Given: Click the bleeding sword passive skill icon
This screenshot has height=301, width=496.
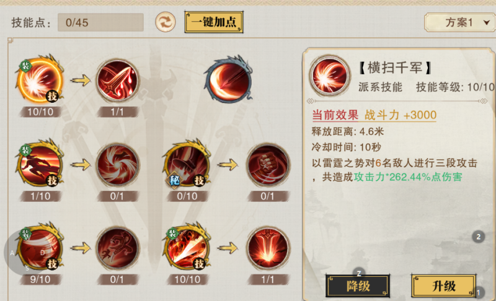Looking at the screenshot, I should (118, 81).
